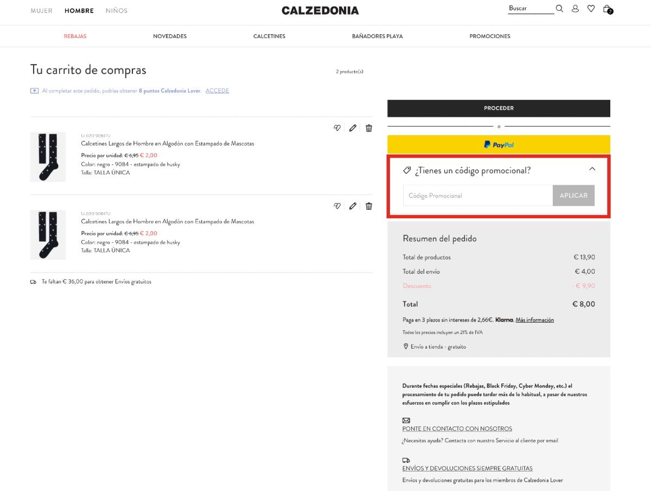This screenshot has width=651, height=491.
Task: Pay with the PayPal button
Action: coord(499,144)
